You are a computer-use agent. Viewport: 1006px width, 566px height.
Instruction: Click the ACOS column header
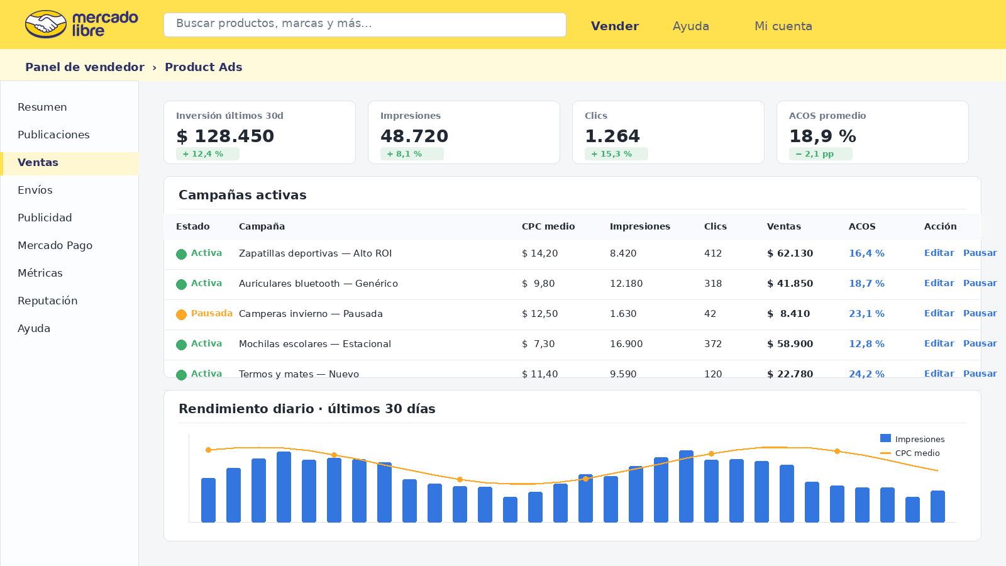point(862,226)
